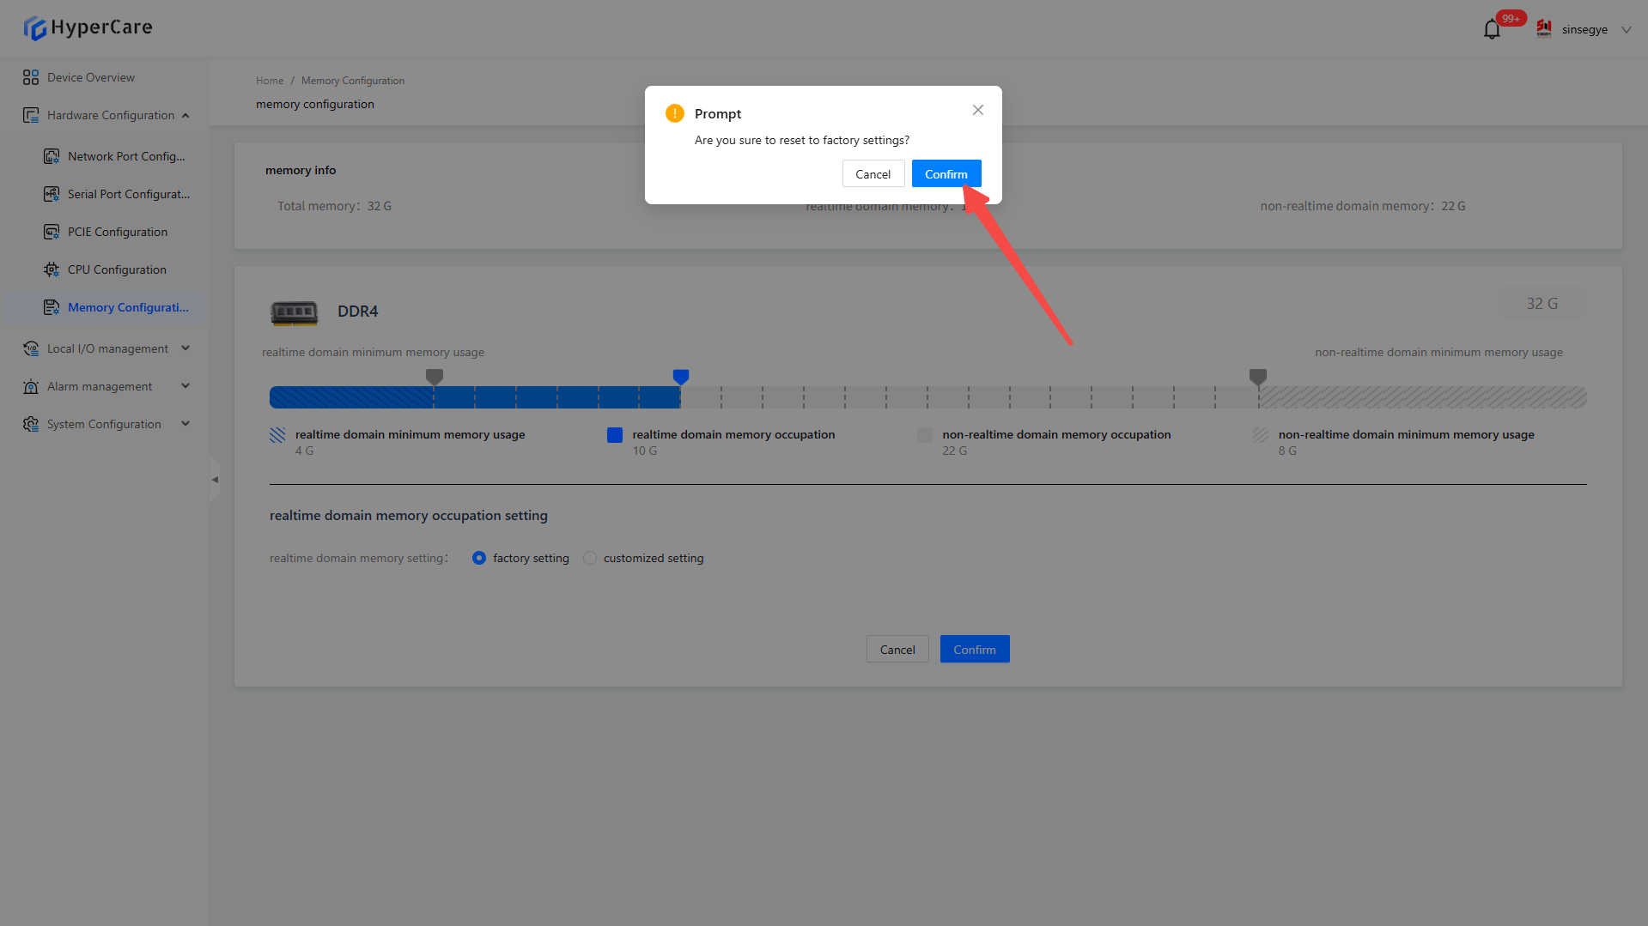
Task: Click the gray non-realtime occupation legend swatch
Action: tap(925, 435)
